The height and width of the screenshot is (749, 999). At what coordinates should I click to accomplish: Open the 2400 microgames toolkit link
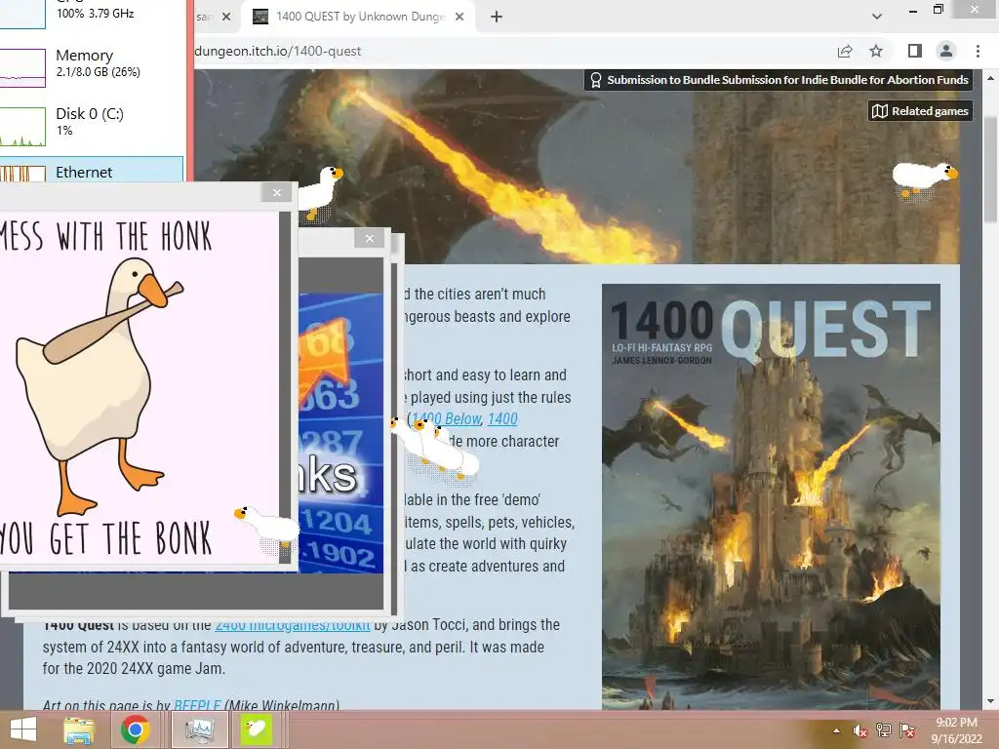(x=293, y=625)
